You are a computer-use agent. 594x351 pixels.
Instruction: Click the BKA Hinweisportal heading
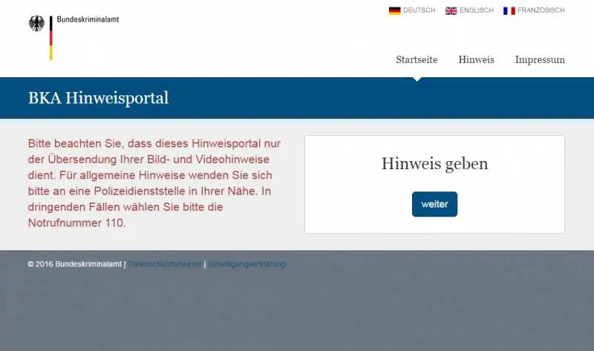[99, 98]
